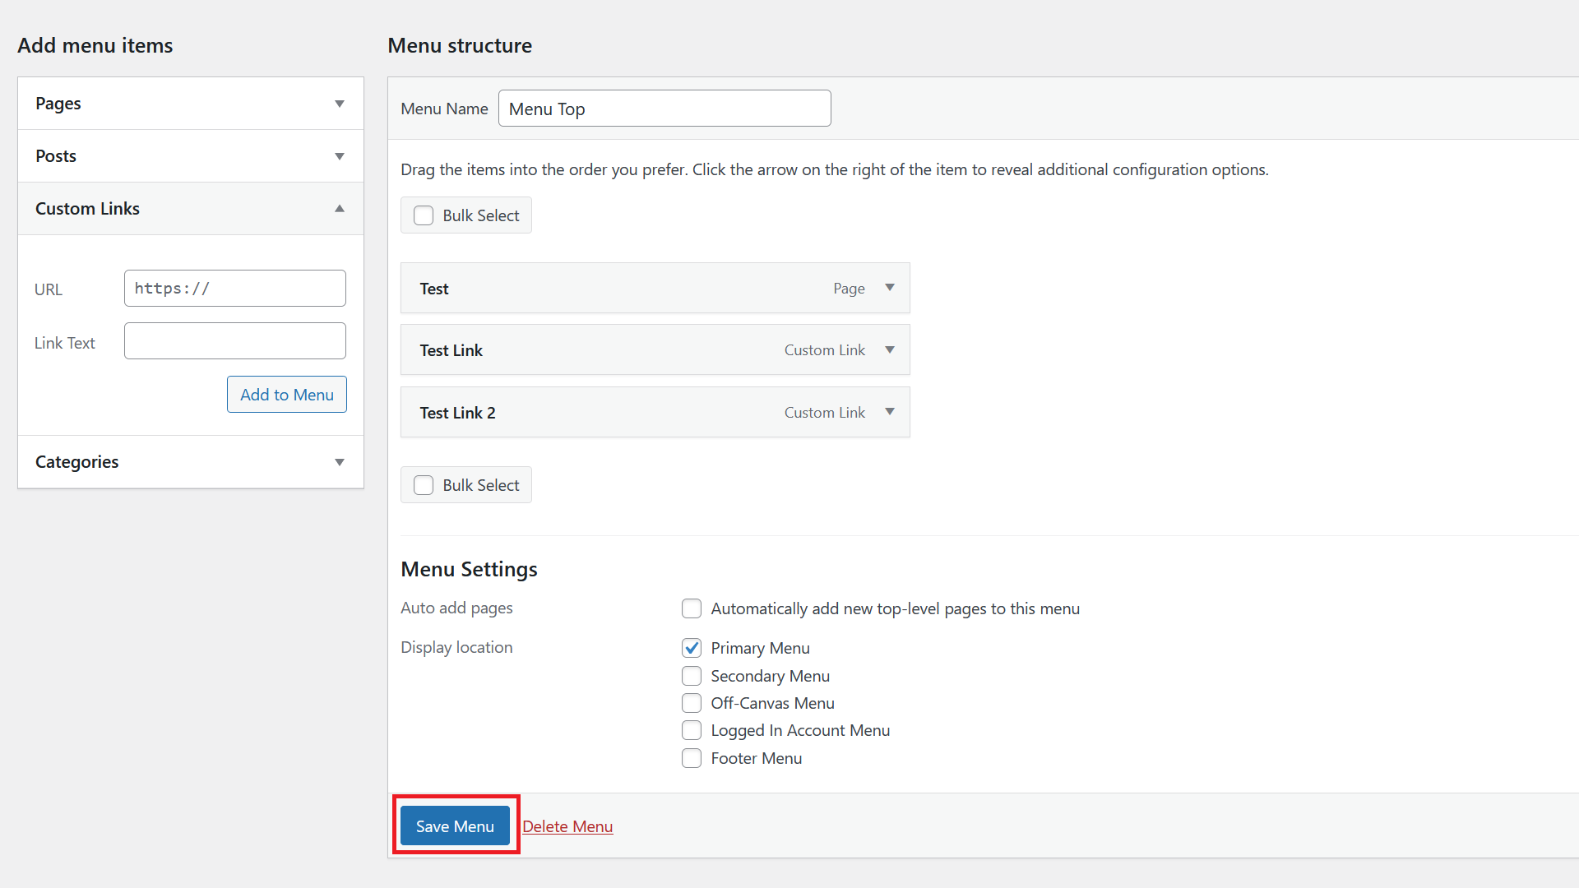Enable Primary Menu display location
Screen dimensions: 1579x888
pyautogui.click(x=691, y=647)
